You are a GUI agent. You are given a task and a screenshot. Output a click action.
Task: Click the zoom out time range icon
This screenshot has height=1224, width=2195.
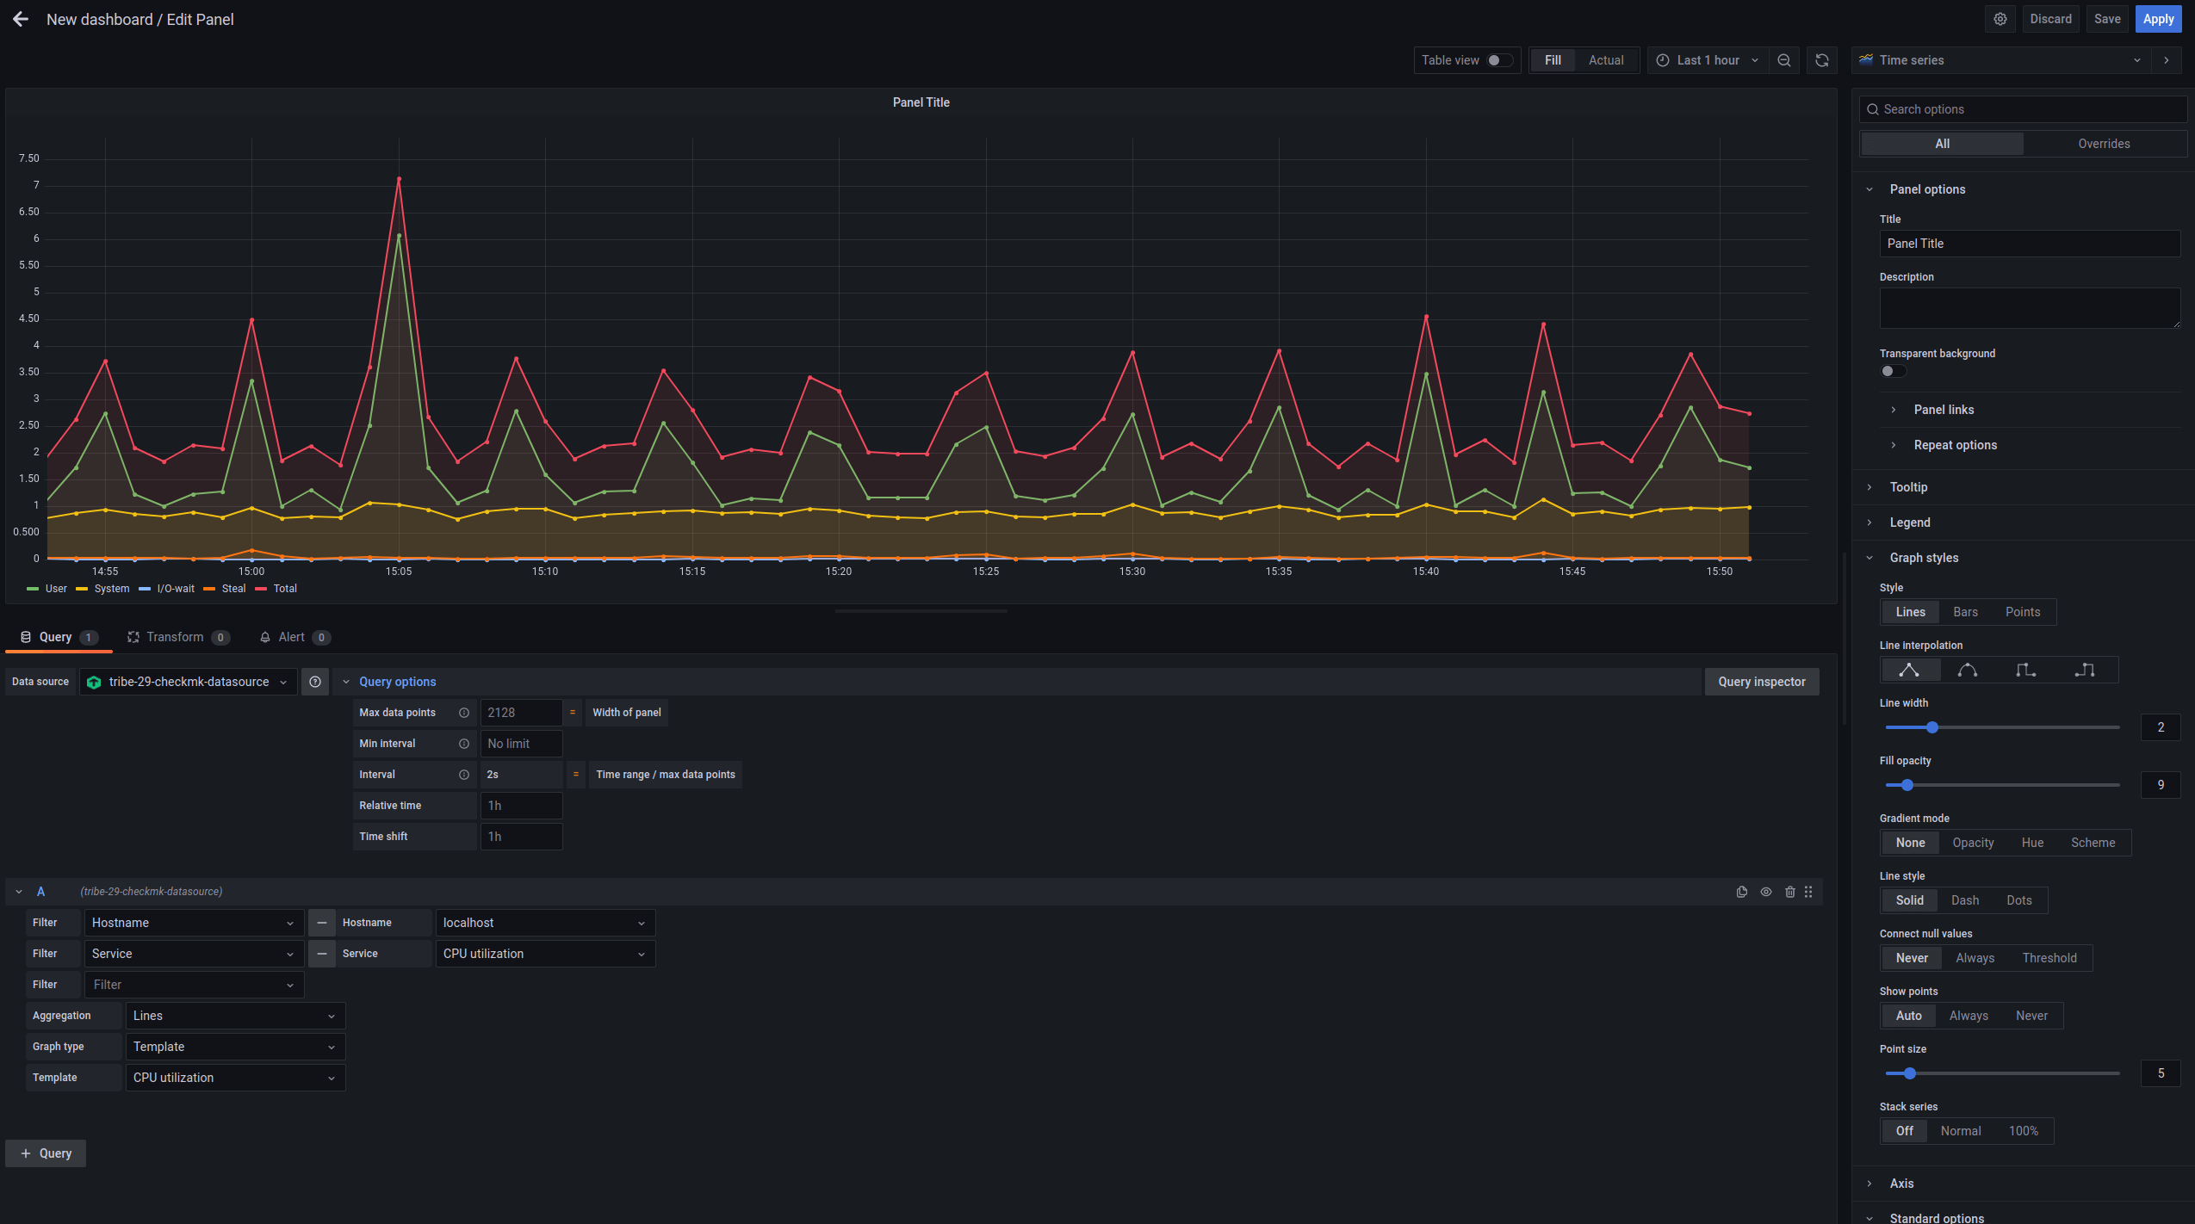point(1784,60)
